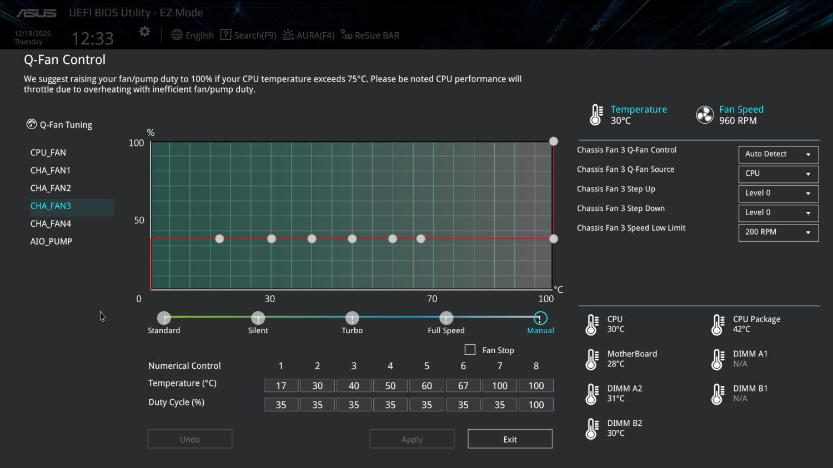Click the first fan curve point from the left
The height and width of the screenshot is (468, 833).
point(219,239)
